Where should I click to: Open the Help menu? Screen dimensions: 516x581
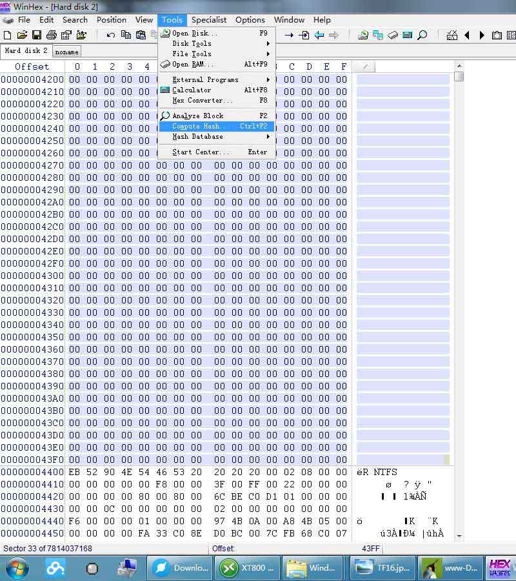322,20
